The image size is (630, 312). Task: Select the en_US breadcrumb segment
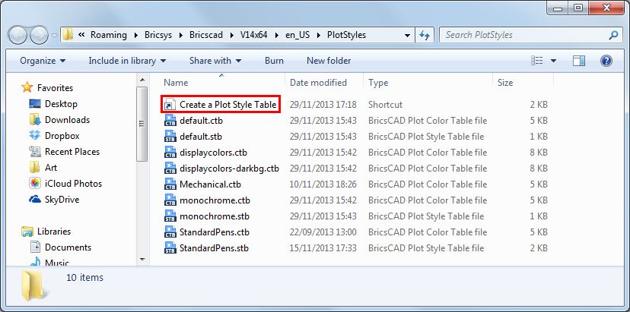[297, 35]
